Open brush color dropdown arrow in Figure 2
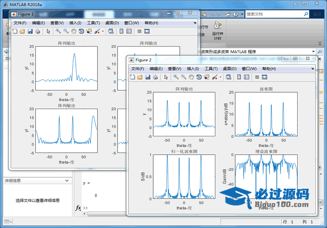Image resolution: width=327 pixels, height=228 pixels. (220, 78)
